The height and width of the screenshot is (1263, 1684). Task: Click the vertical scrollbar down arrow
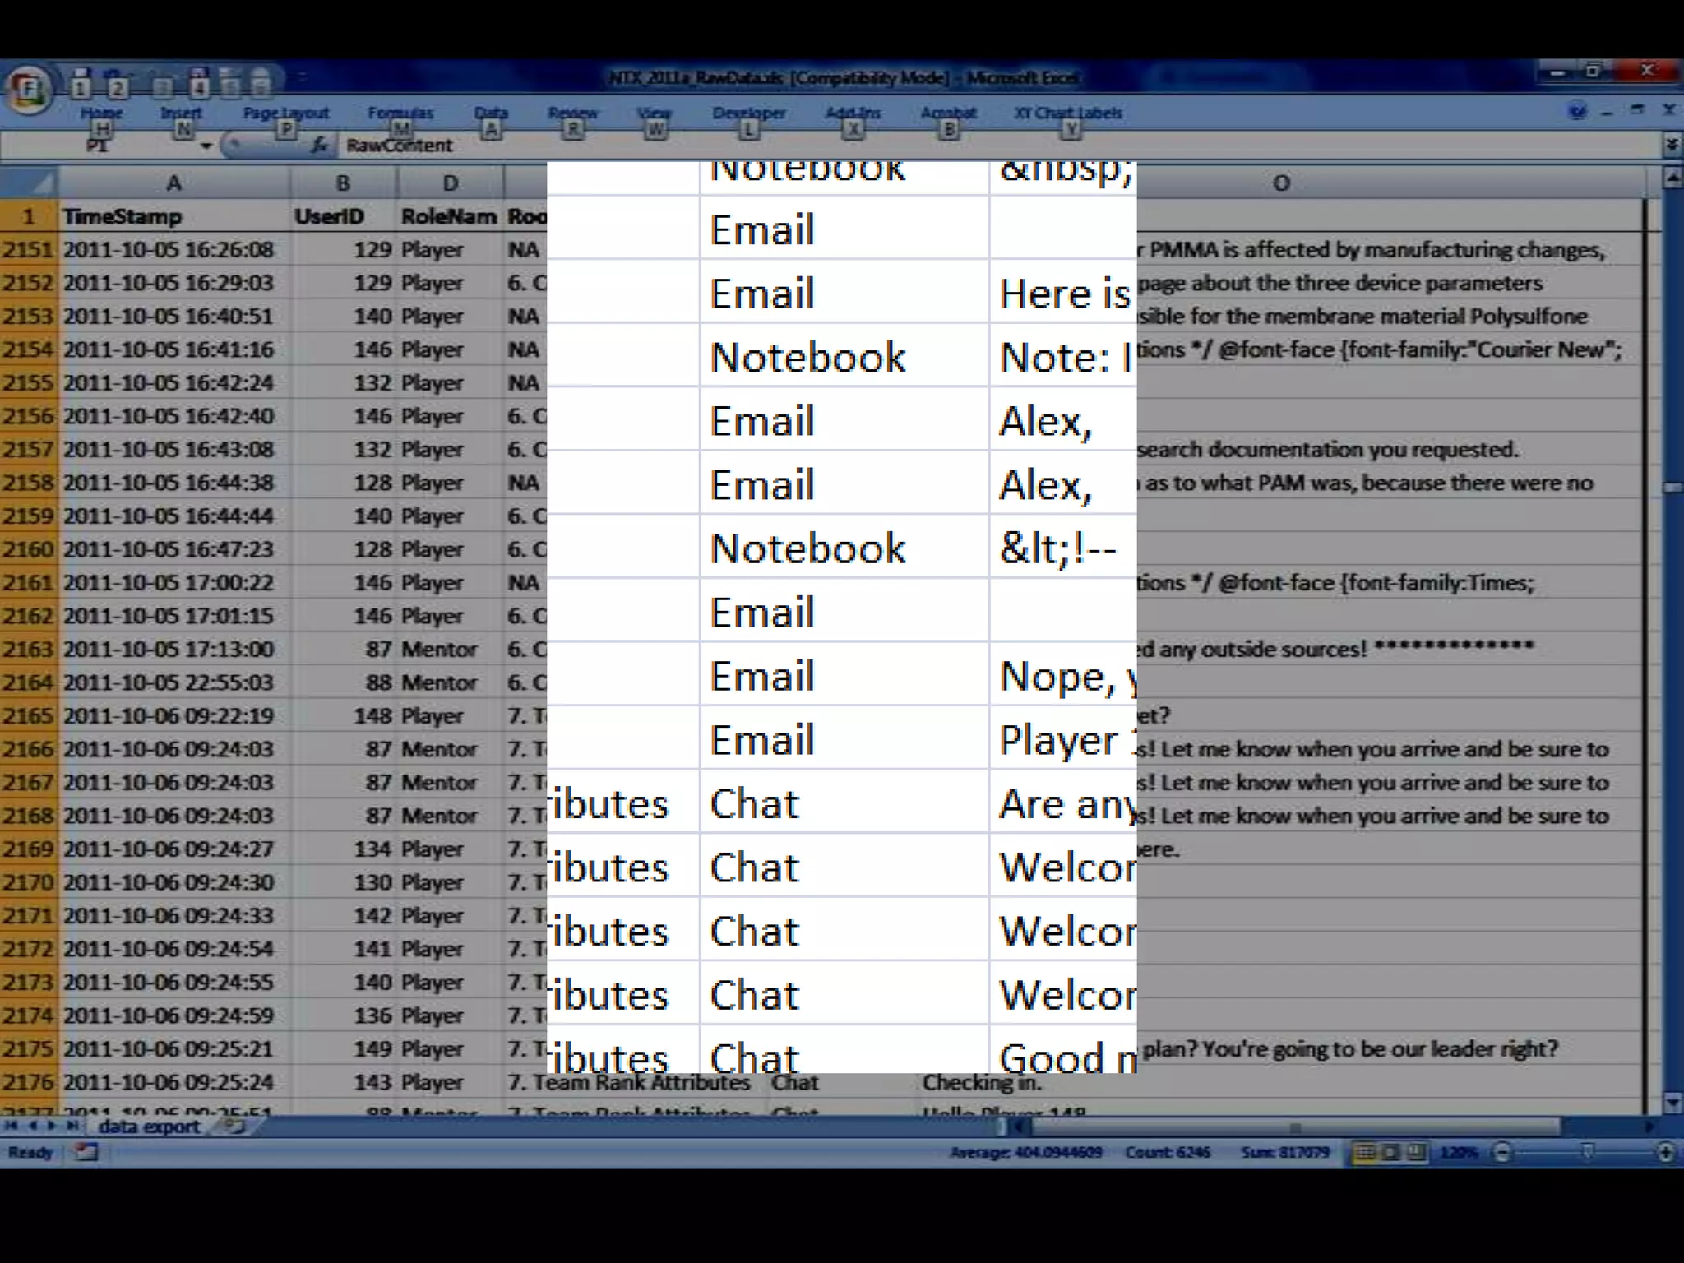(x=1672, y=1102)
